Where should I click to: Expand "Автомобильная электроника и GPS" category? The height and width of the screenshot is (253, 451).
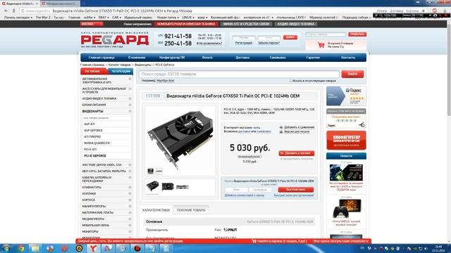tap(130, 79)
